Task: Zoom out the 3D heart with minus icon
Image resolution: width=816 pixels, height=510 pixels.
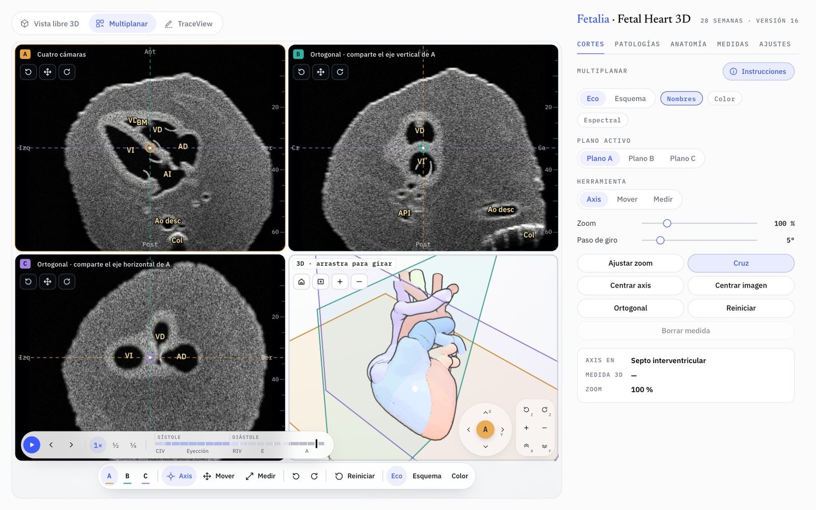Action: [x=359, y=282]
